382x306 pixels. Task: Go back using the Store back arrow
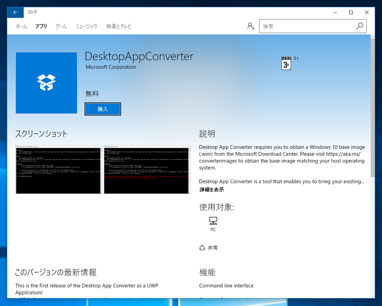click(x=15, y=12)
